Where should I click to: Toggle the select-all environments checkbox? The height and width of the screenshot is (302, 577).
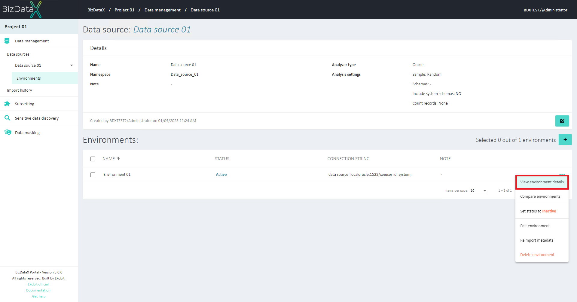point(93,159)
